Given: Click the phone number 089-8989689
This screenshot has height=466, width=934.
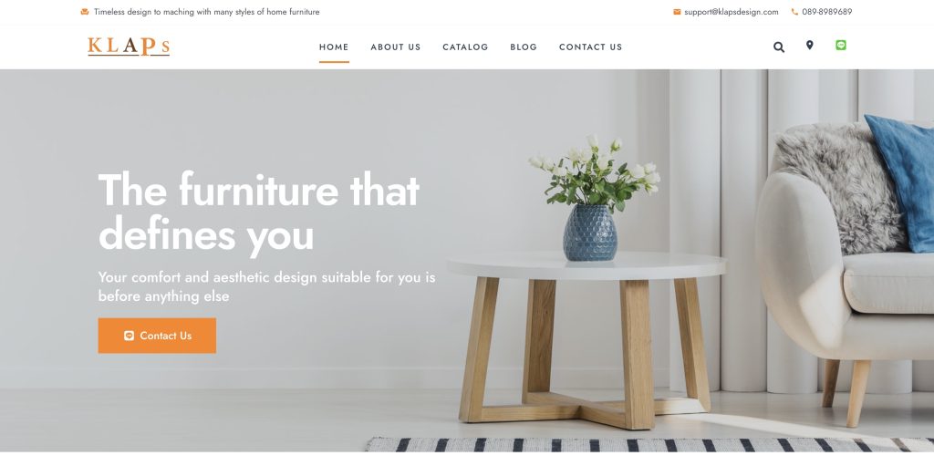Looking at the screenshot, I should coord(826,12).
